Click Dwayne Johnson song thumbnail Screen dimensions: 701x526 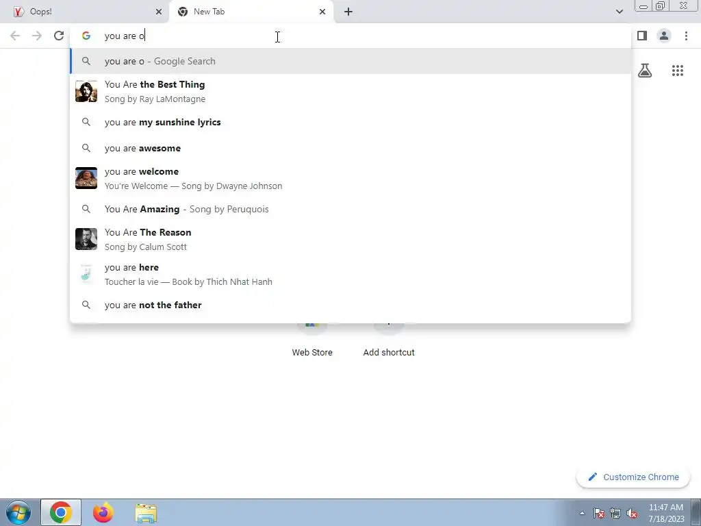(x=86, y=178)
